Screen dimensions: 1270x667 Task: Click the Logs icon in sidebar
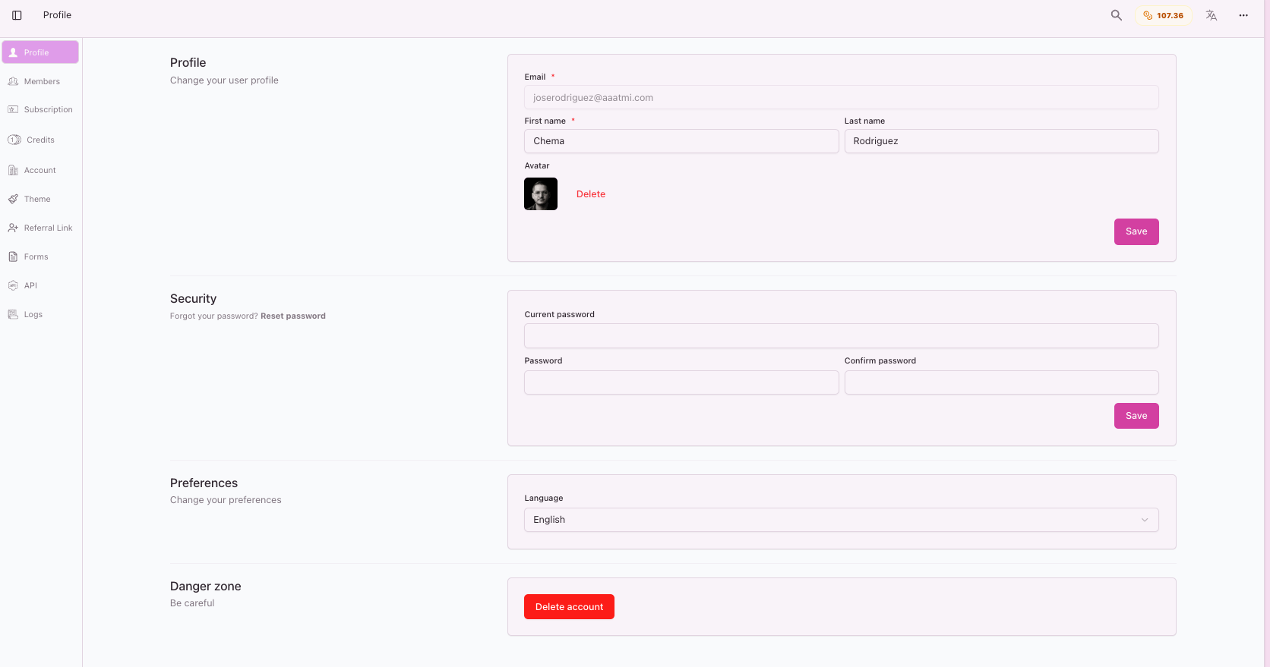(x=13, y=314)
